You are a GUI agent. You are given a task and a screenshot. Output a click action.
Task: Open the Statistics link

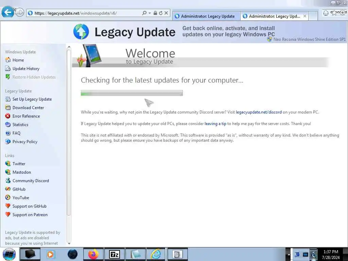[20, 125]
